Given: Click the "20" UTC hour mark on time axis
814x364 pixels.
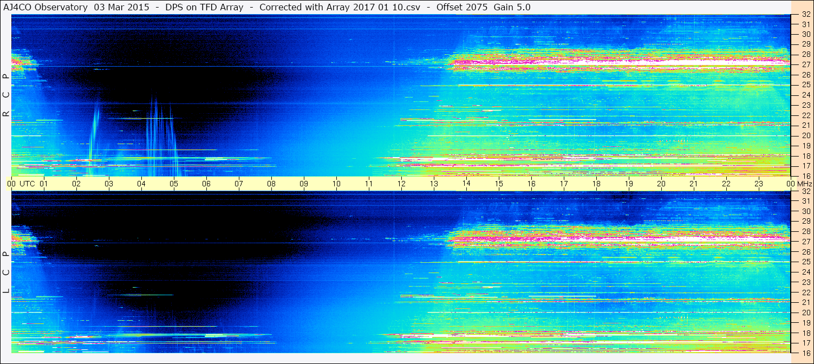Looking at the screenshot, I should [661, 184].
